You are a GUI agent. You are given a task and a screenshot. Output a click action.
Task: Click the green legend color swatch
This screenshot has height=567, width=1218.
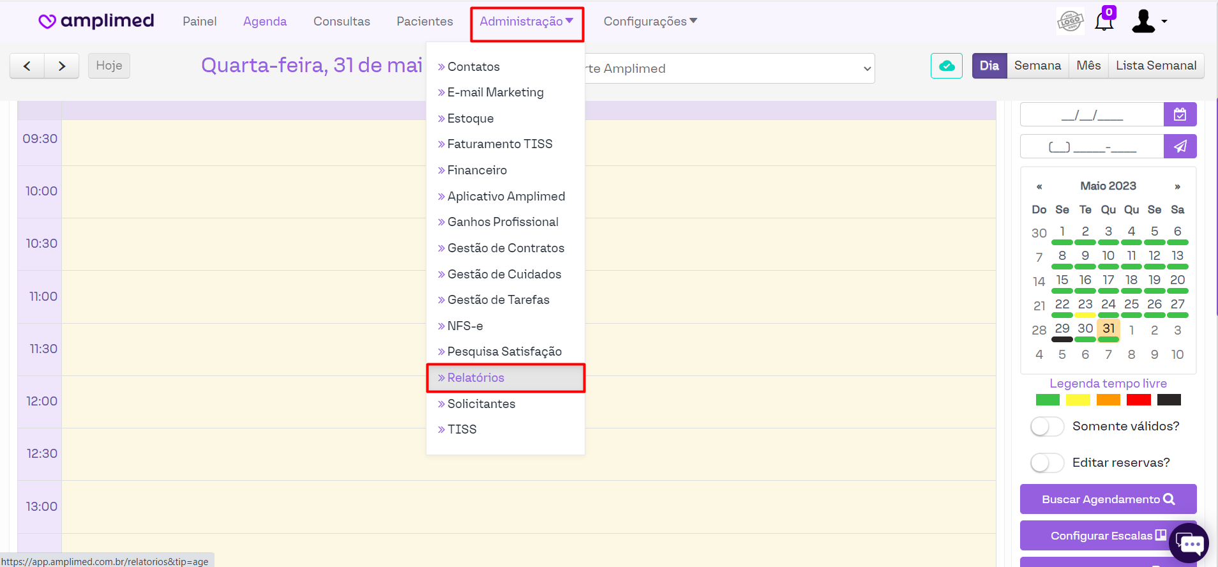pos(1048,400)
